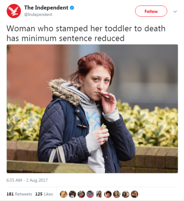Viewport: 184px width, 201px height.
Task: Click The Independent red eagle profile logo
Action: 14,11
